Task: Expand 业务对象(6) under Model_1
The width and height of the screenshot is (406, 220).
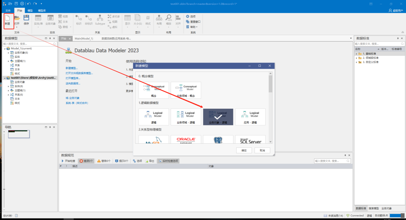Action: pos(8,53)
